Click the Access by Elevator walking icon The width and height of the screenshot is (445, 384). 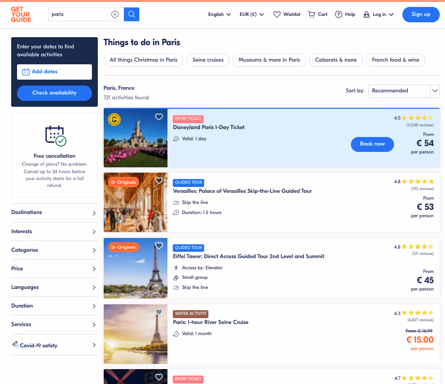176,268
